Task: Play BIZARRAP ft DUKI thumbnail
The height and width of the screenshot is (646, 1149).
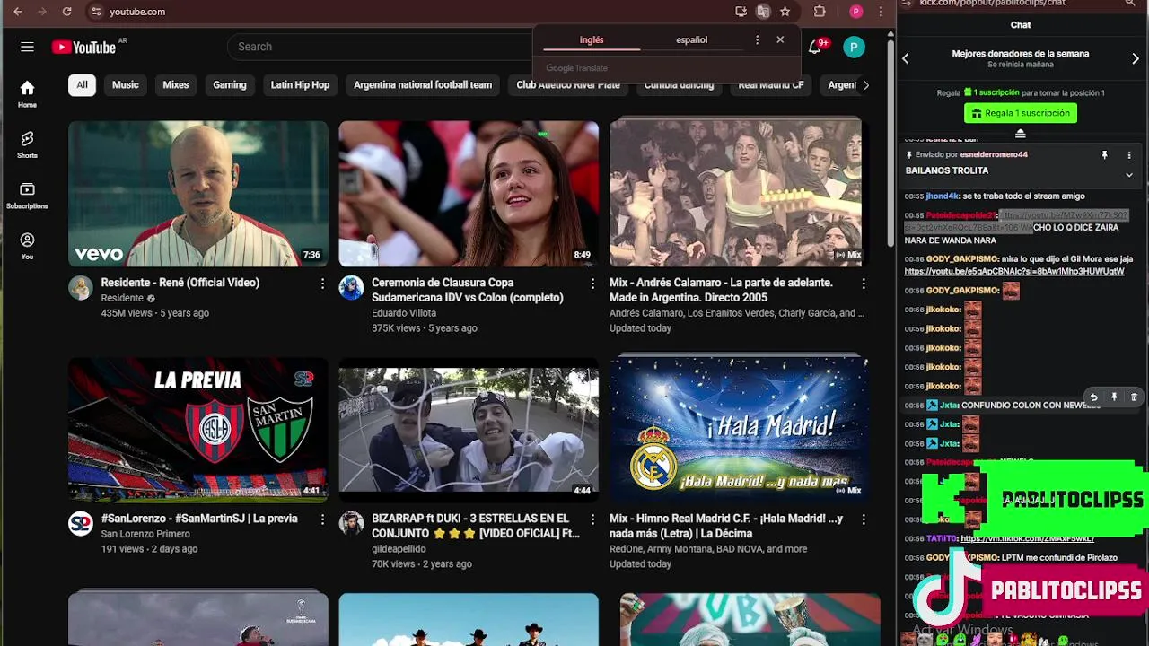Action: [469, 429]
